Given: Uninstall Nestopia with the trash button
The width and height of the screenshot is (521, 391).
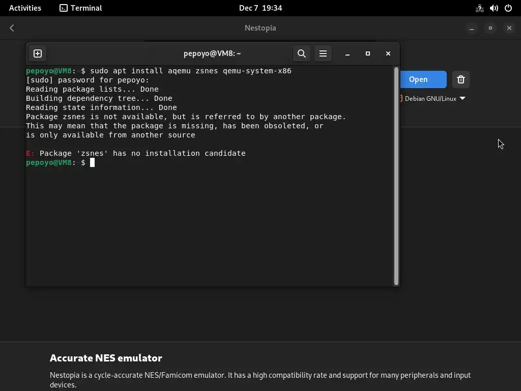Looking at the screenshot, I should [x=461, y=79].
